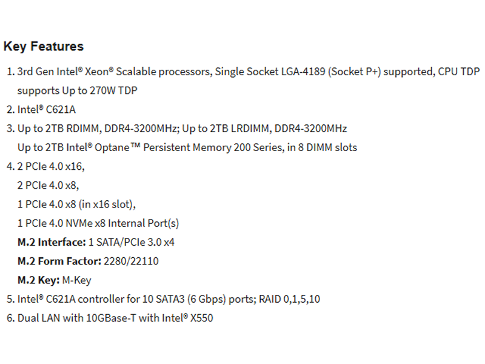Click the 'supports Up to 270W TDP' text
Screen dimensions: 485x364
[78, 90]
